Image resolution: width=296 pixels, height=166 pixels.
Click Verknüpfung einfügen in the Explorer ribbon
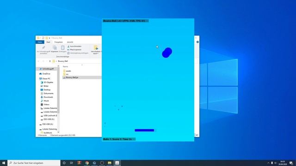pyautogui.click(x=78, y=53)
